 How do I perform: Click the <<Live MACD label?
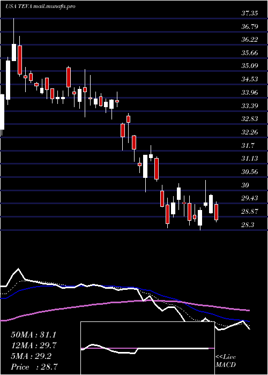226,361
